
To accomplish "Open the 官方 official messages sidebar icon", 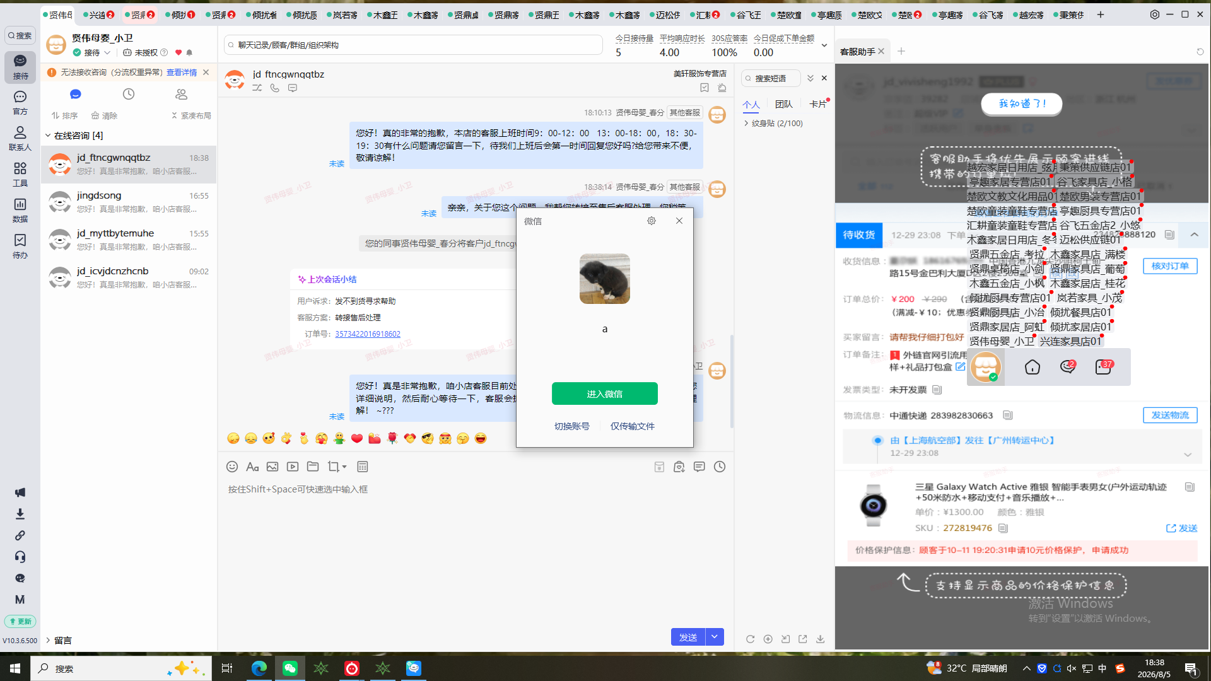I will pyautogui.click(x=20, y=103).
